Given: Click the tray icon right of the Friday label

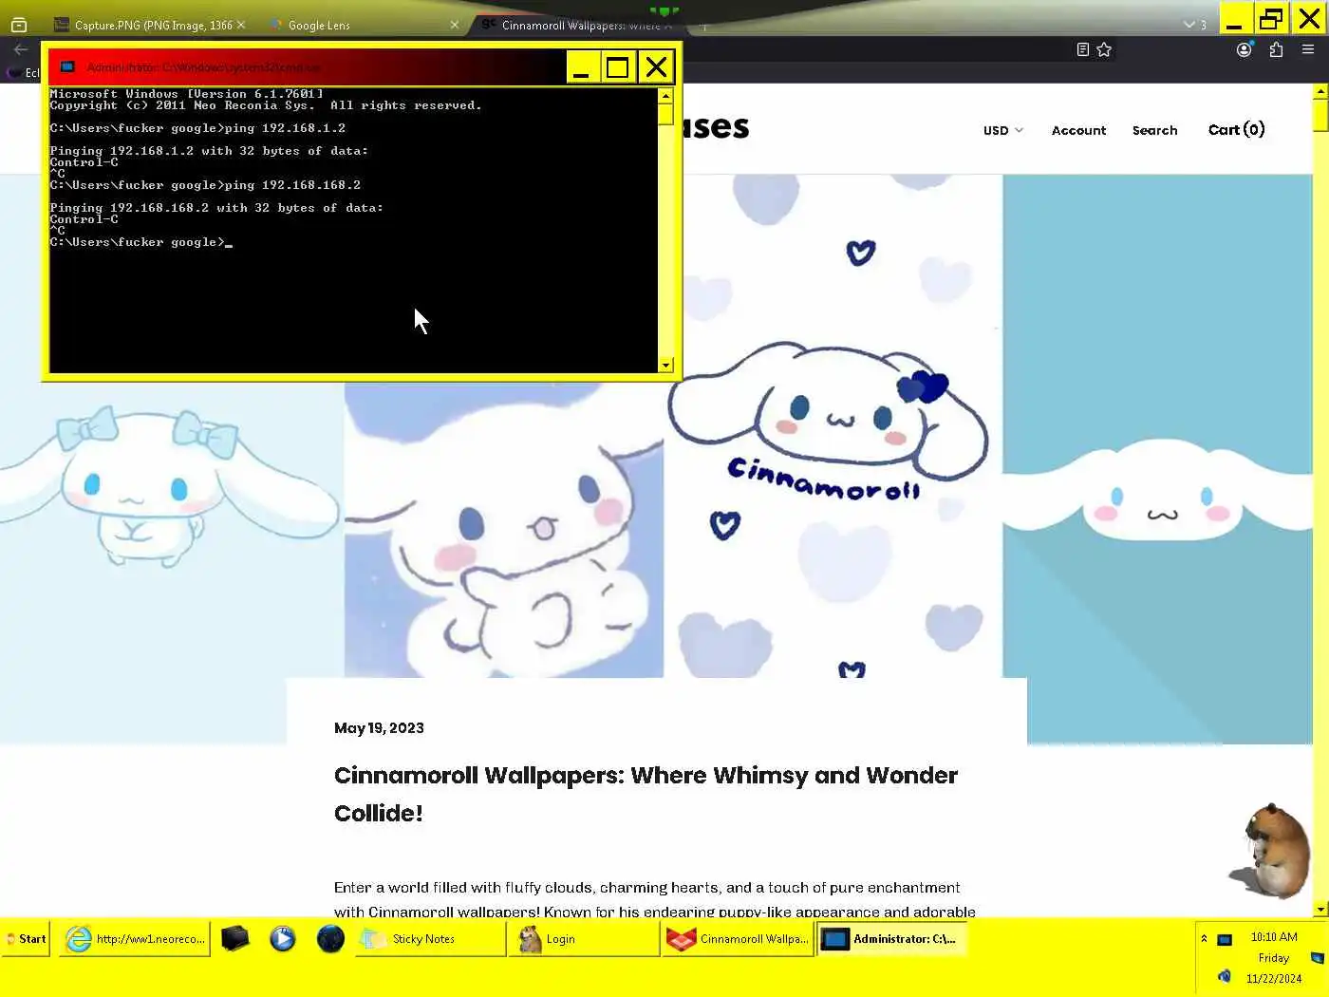Looking at the screenshot, I should tap(1318, 958).
